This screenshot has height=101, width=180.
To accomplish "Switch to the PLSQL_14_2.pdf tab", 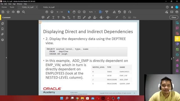I will click(x=49, y=7).
